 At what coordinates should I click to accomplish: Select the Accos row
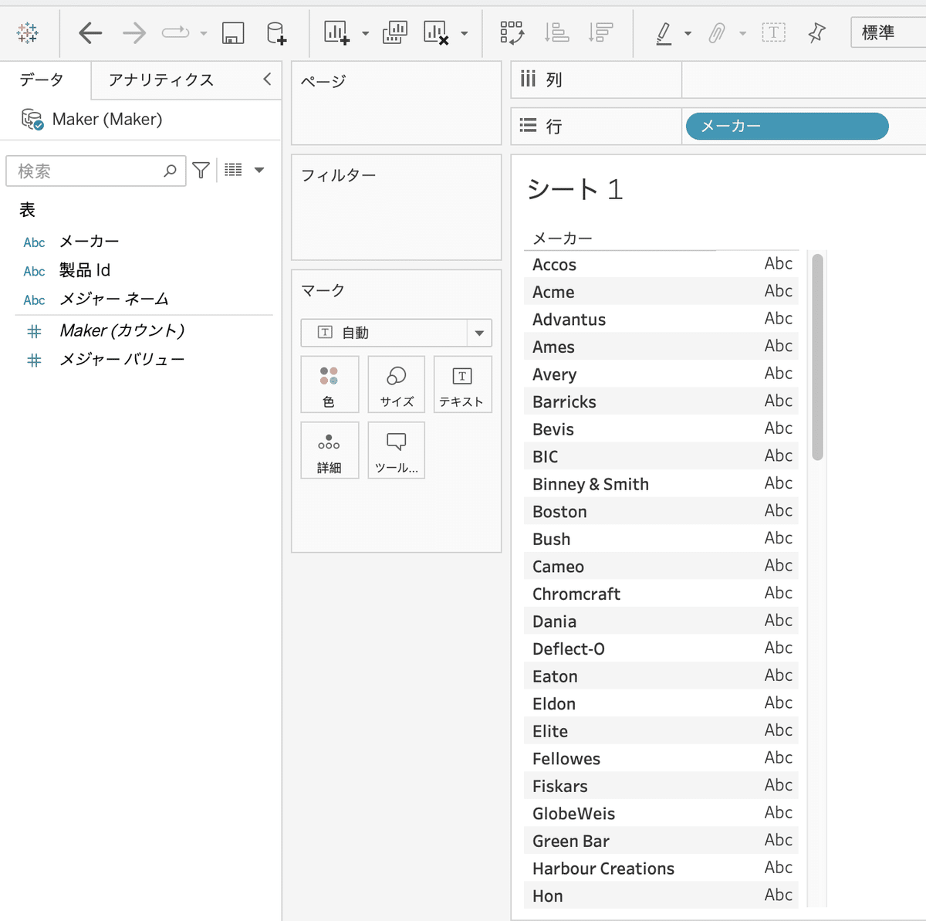(x=661, y=265)
